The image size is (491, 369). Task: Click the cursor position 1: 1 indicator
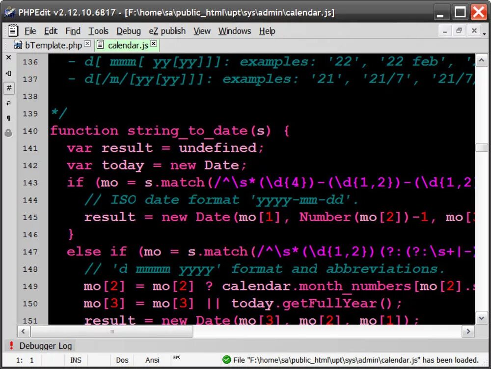click(x=25, y=360)
